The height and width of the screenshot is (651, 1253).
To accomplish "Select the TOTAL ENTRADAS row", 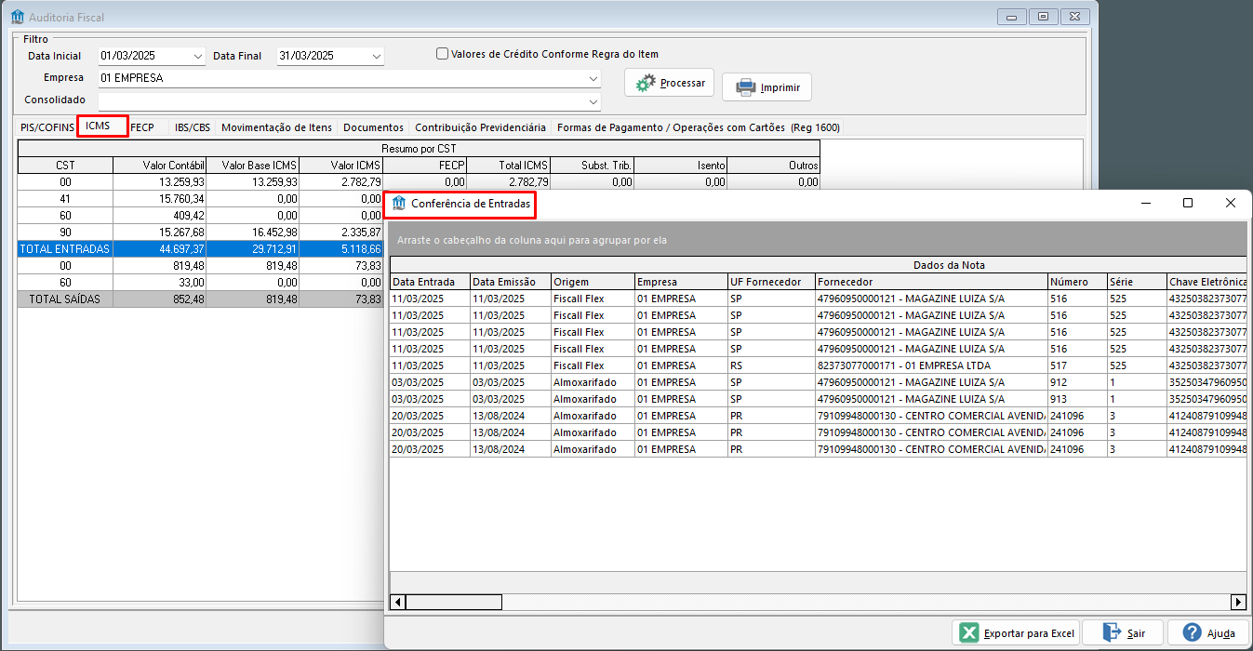I will [200, 249].
